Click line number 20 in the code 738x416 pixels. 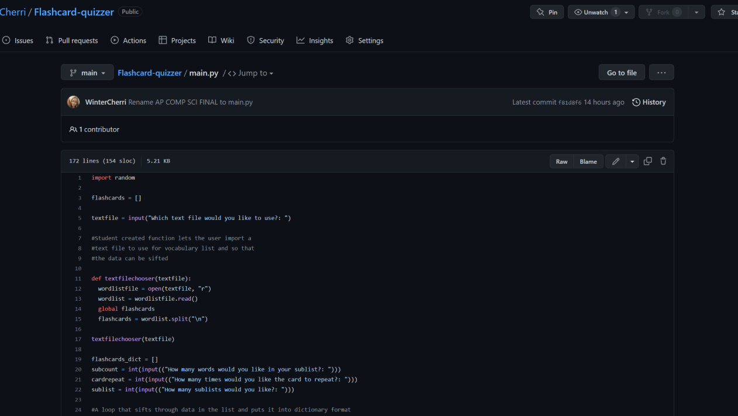pos(78,370)
